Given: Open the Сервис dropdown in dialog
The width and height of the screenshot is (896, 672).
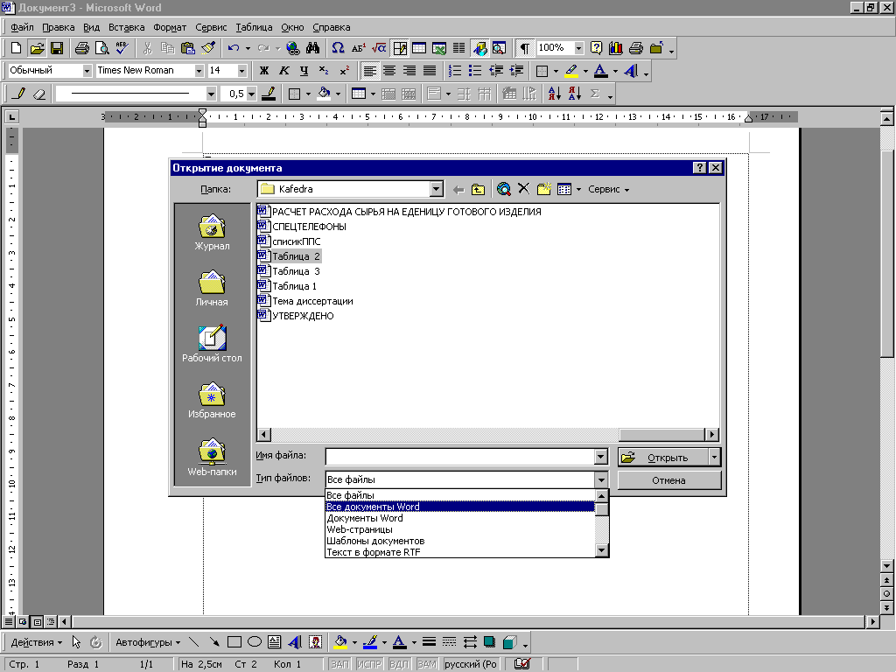Looking at the screenshot, I should tap(609, 189).
